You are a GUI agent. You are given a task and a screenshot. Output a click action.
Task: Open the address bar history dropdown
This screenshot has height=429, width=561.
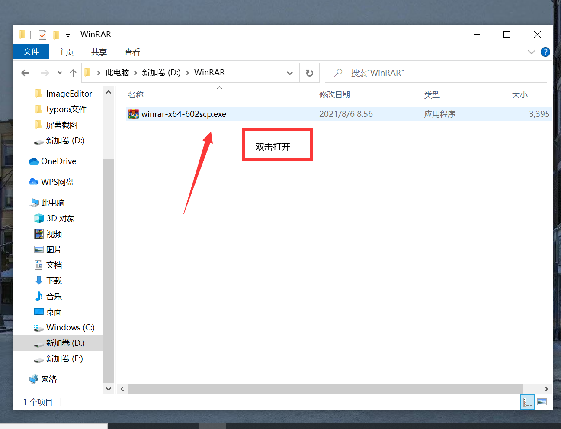coord(289,73)
